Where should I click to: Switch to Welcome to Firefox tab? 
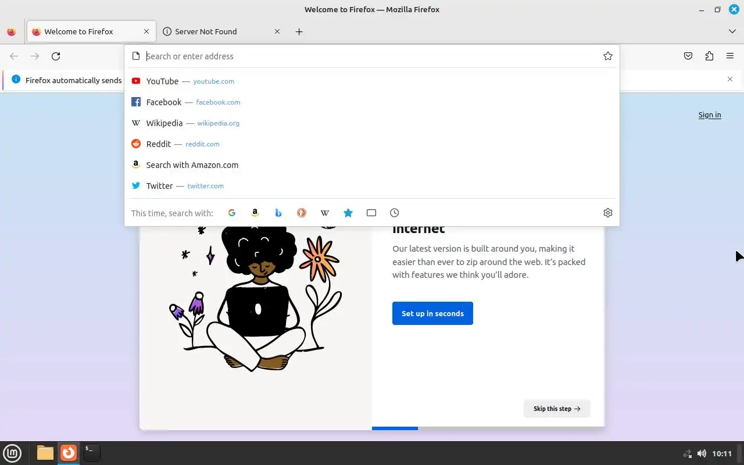point(92,32)
